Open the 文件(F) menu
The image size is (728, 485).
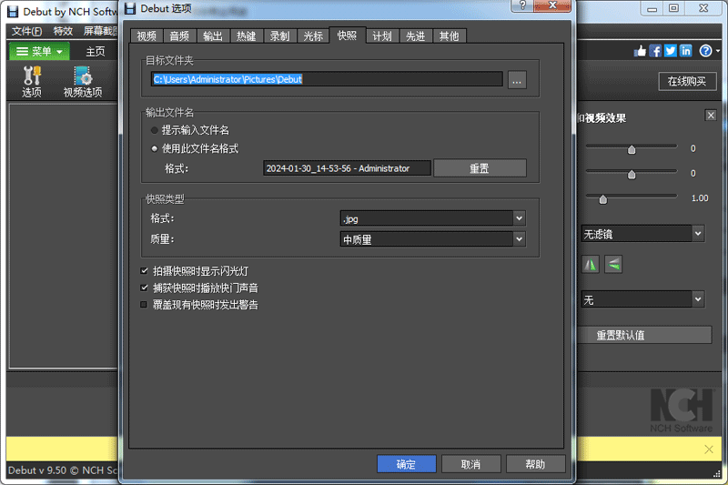click(x=26, y=31)
